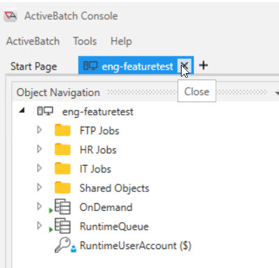The width and height of the screenshot is (279, 268).
Task: Click the OnDemand queue icon
Action: coord(63,207)
